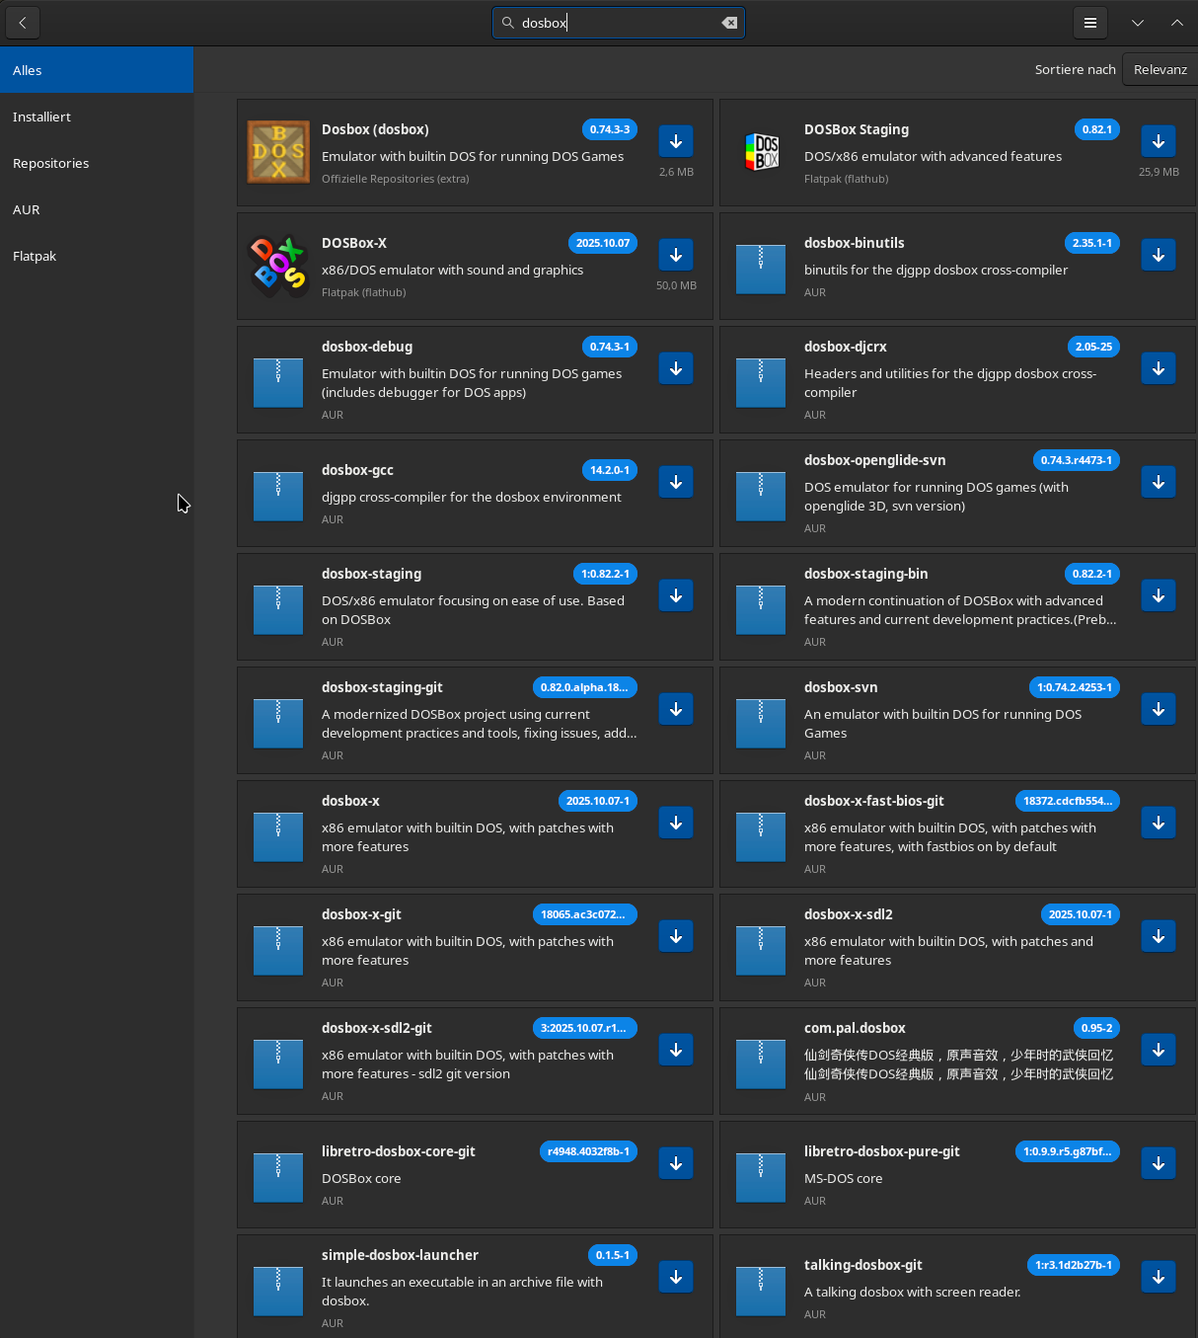Click 'A talking dosbox with screen reader.' text

913,1292
